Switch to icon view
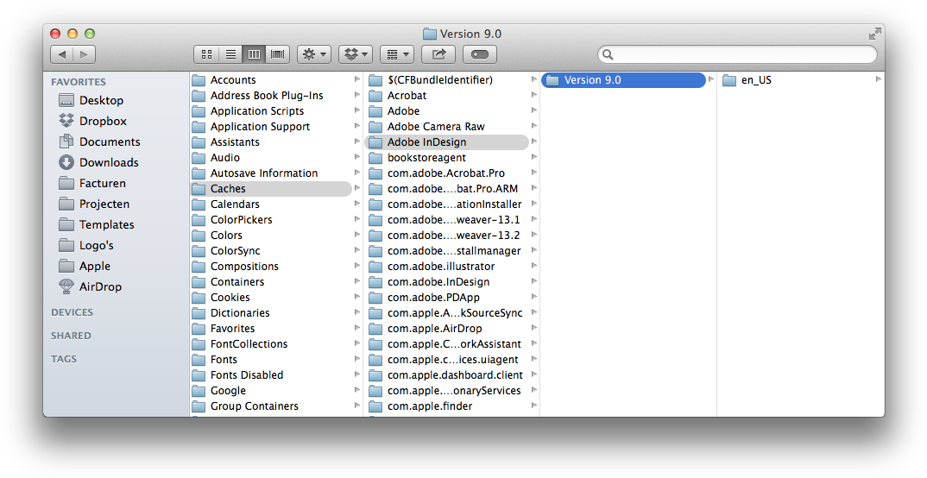 pyautogui.click(x=206, y=54)
